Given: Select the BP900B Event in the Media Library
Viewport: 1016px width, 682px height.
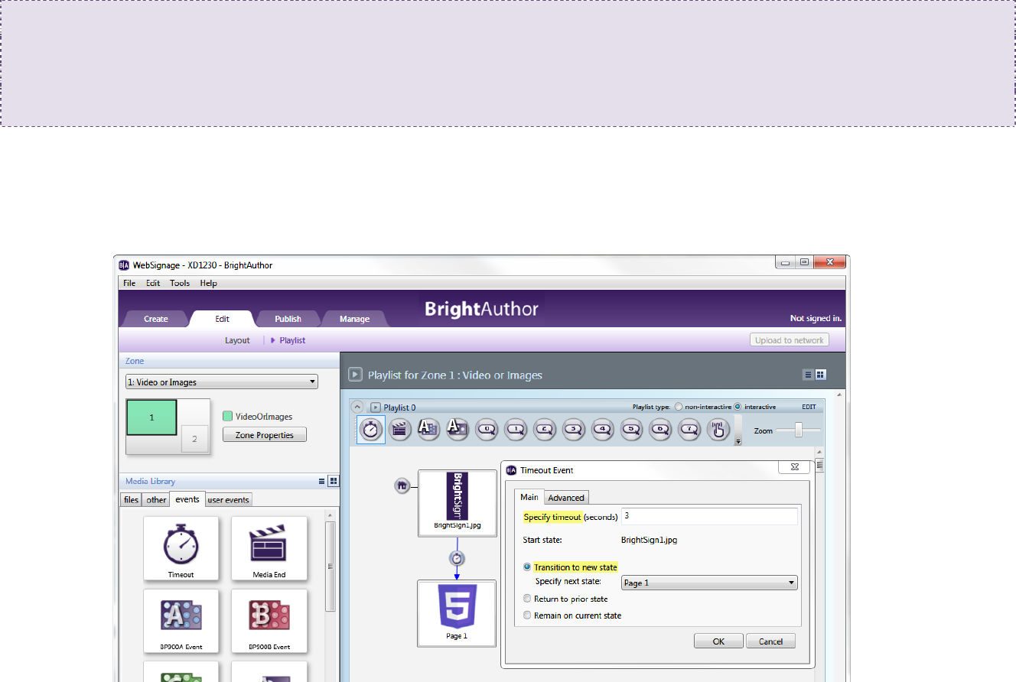Looking at the screenshot, I should coord(269,621).
